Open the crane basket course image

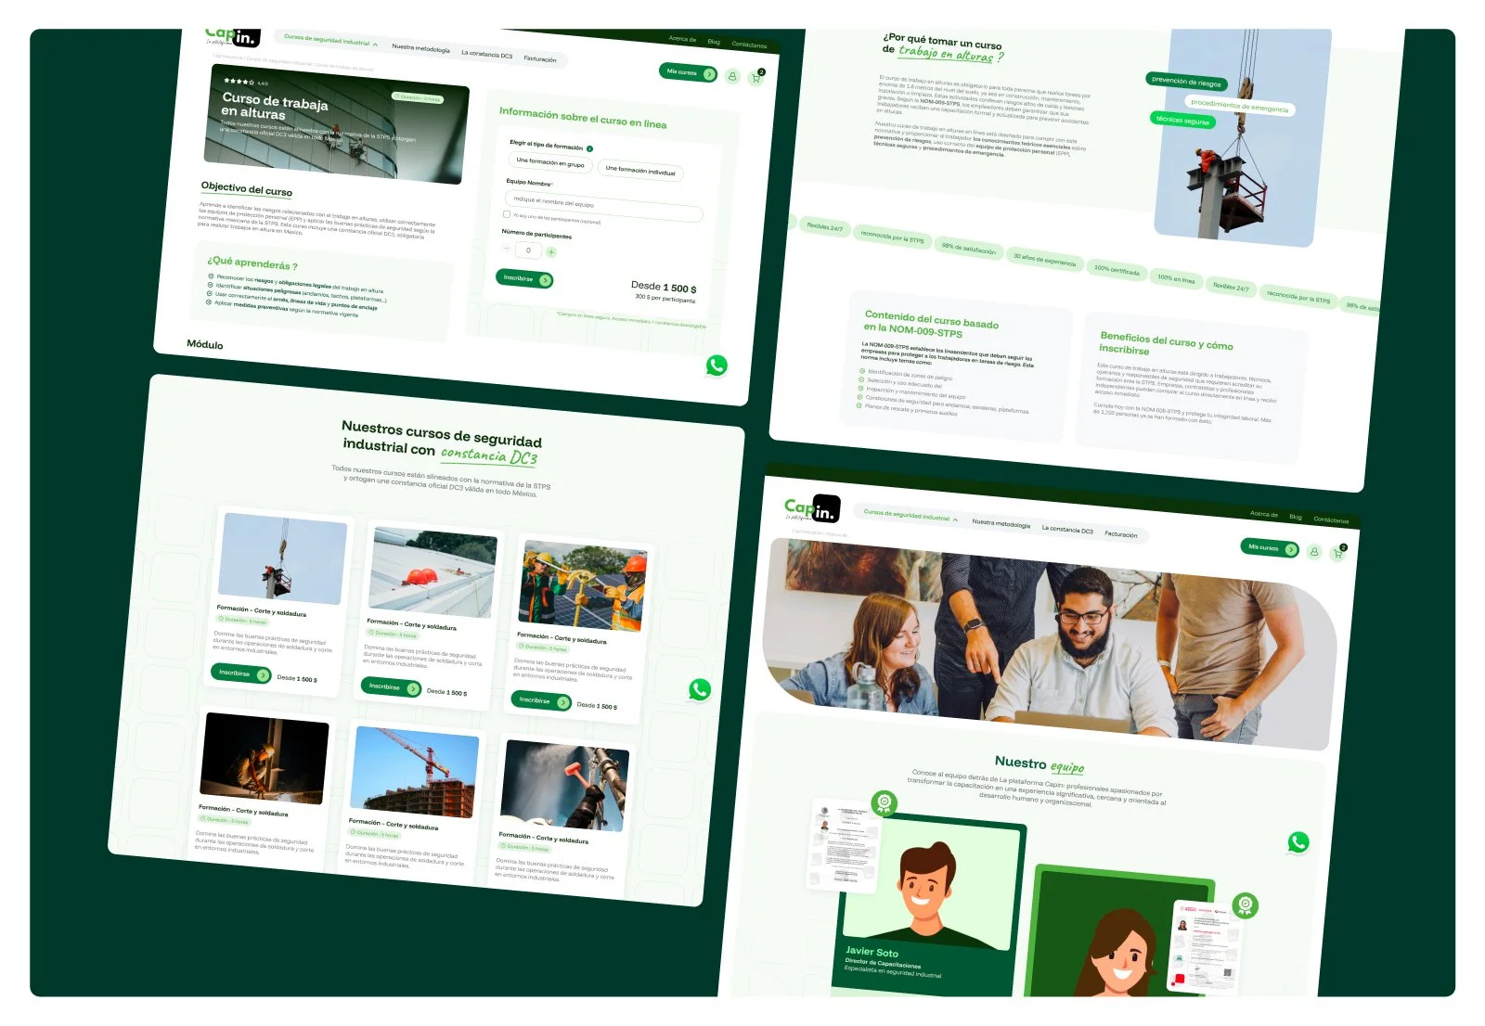[x=282, y=558]
